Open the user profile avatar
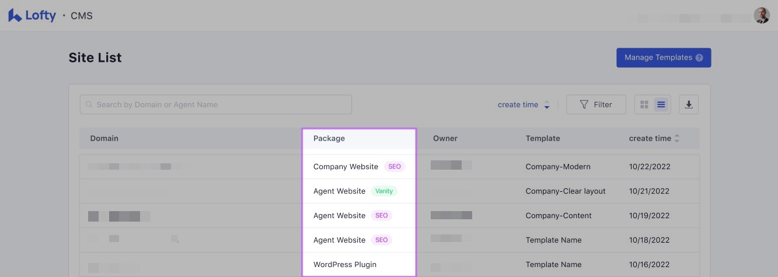Viewport: 778px width, 277px height. [762, 15]
